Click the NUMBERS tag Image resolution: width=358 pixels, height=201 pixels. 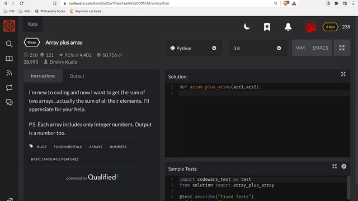point(118,147)
